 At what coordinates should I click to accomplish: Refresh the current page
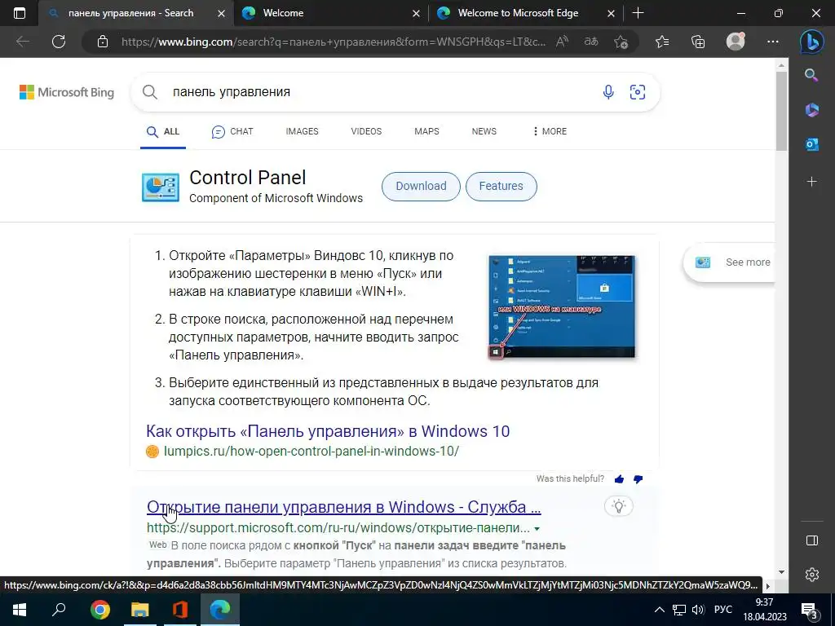point(59,42)
